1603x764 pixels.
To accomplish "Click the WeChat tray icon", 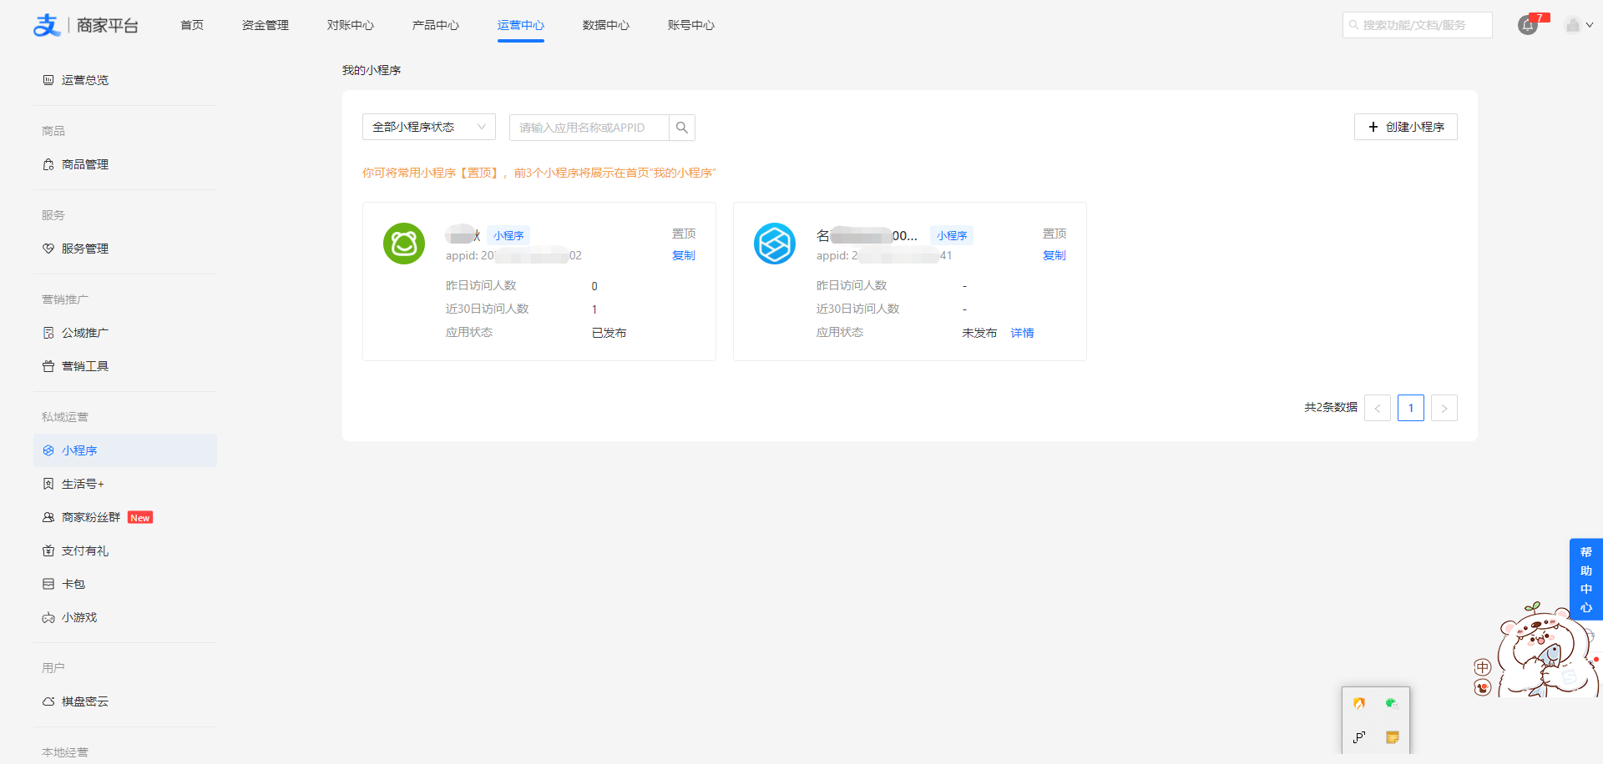I will pyautogui.click(x=1392, y=703).
